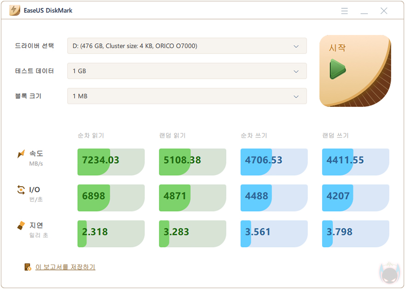The width and height of the screenshot is (405, 289).
Task: Click the 4871 random read I/O value
Action: 175,196
